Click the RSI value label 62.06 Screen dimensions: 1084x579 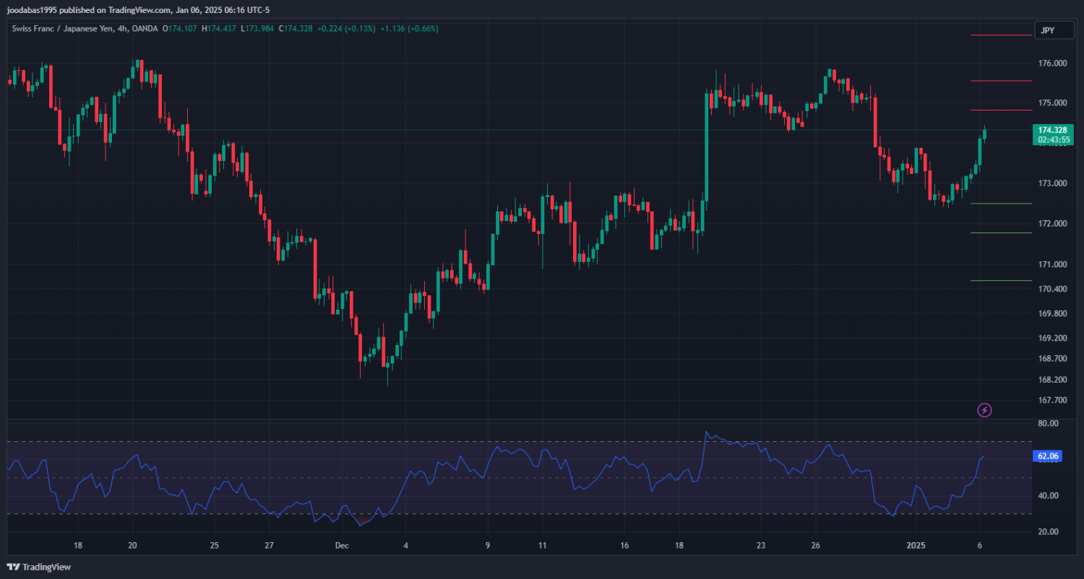[x=1049, y=456]
